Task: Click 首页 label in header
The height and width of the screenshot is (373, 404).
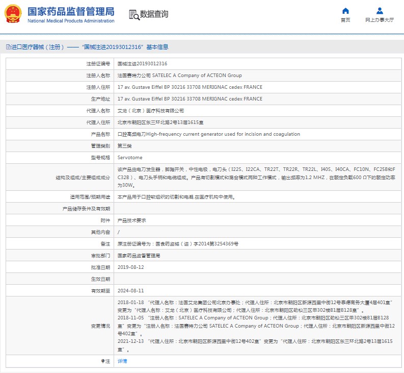Action: point(345,20)
